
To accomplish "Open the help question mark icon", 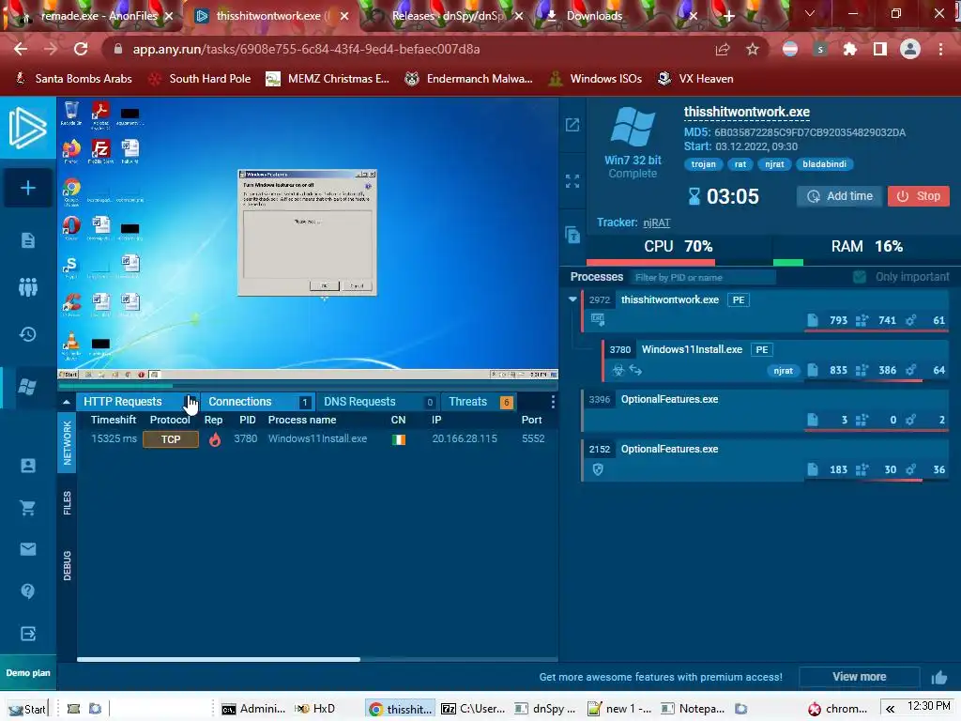I will tap(27, 591).
